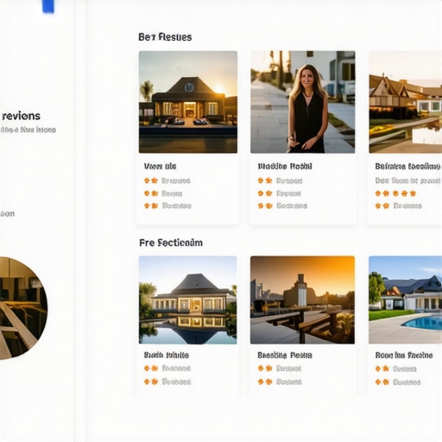This screenshot has height=442, width=442.
Task: Open the sunset house photo with dark pyramid roof
Action: coord(188,102)
